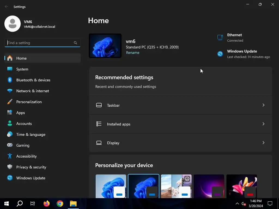Click the Accounts person icon
The image size is (279, 209).
point(10,123)
